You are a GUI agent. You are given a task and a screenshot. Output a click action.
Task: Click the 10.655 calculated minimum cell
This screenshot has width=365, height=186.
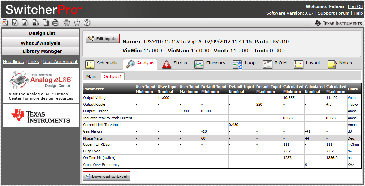coord(293,98)
